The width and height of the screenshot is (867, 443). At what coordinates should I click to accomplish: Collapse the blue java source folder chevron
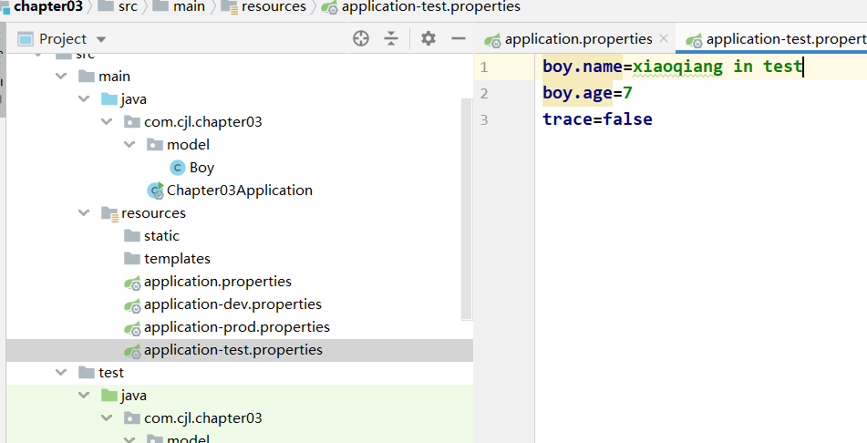(x=84, y=99)
